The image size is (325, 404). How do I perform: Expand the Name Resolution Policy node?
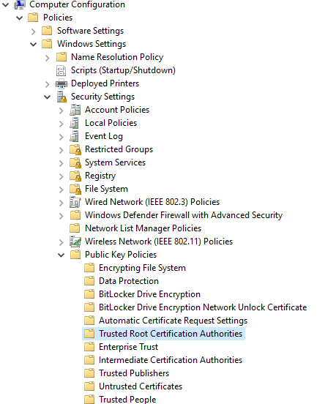tap(47, 58)
